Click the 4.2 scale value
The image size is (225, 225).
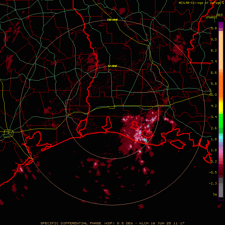pos(214,106)
